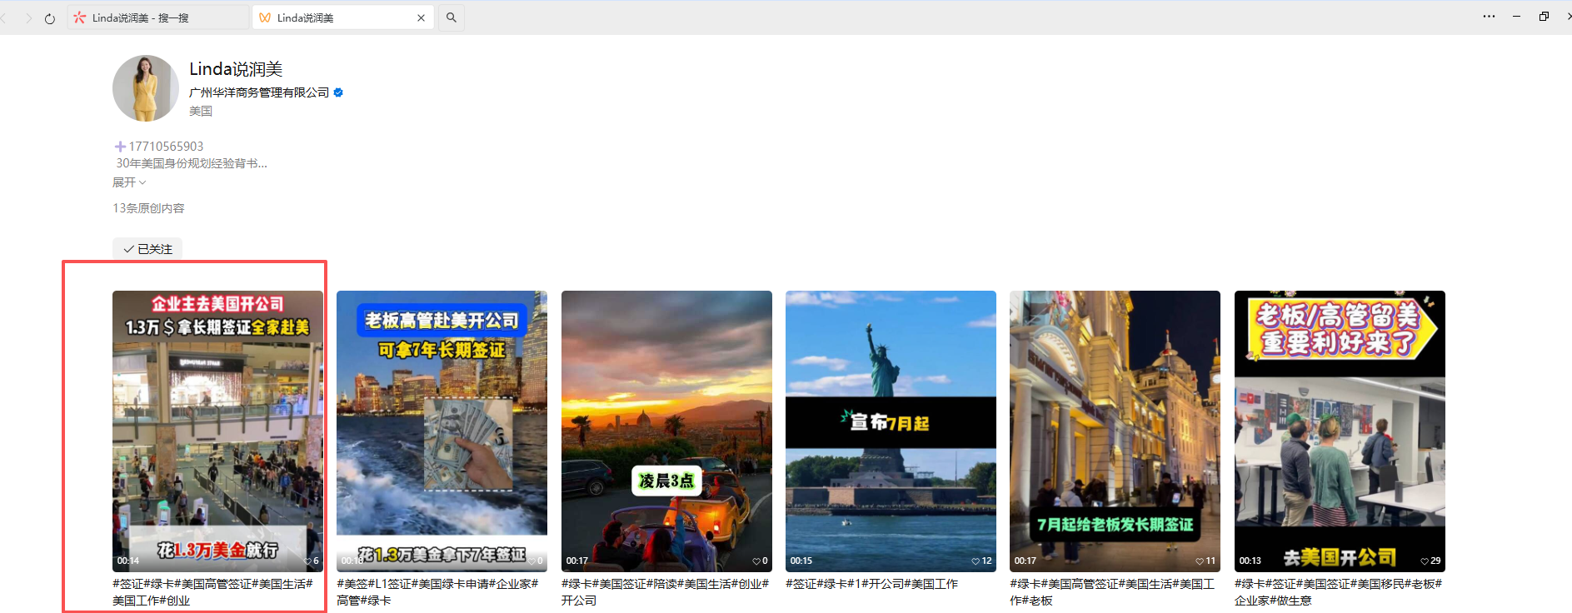The image size is (1572, 613).
Task: Click the plus icon before phone number
Action: point(120,147)
